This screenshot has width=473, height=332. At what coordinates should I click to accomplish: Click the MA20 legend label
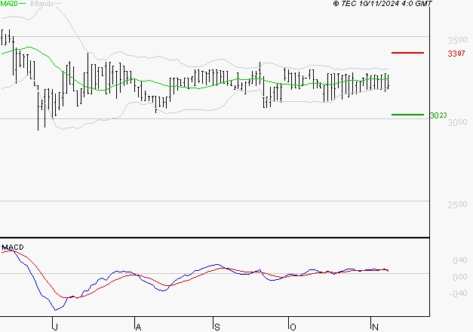9,4
